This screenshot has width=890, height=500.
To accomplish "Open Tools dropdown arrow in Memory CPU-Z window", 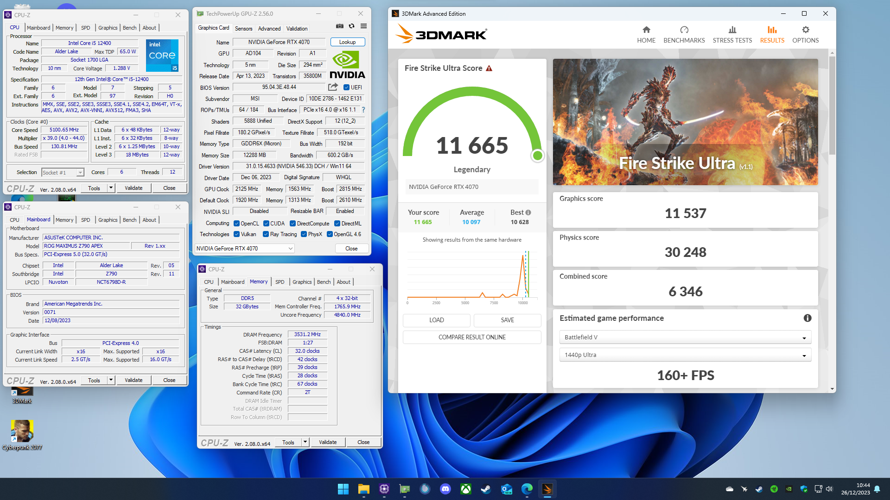I will point(305,442).
